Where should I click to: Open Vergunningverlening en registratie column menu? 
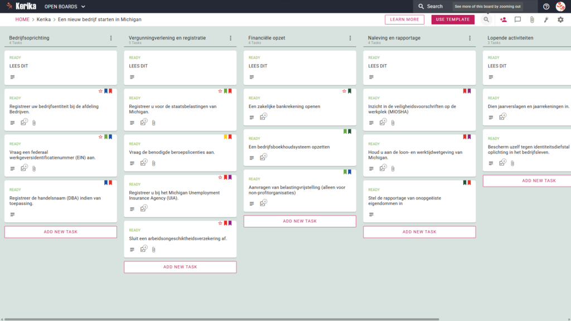[x=230, y=38]
